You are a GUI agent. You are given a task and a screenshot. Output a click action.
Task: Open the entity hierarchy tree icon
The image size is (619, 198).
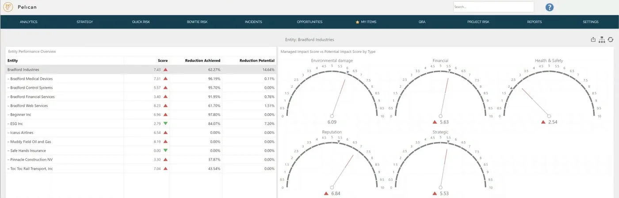pyautogui.click(x=602, y=40)
